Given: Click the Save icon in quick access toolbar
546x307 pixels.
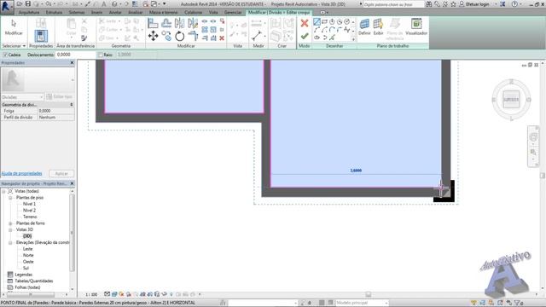Looking at the screenshot, I should coord(28,3).
